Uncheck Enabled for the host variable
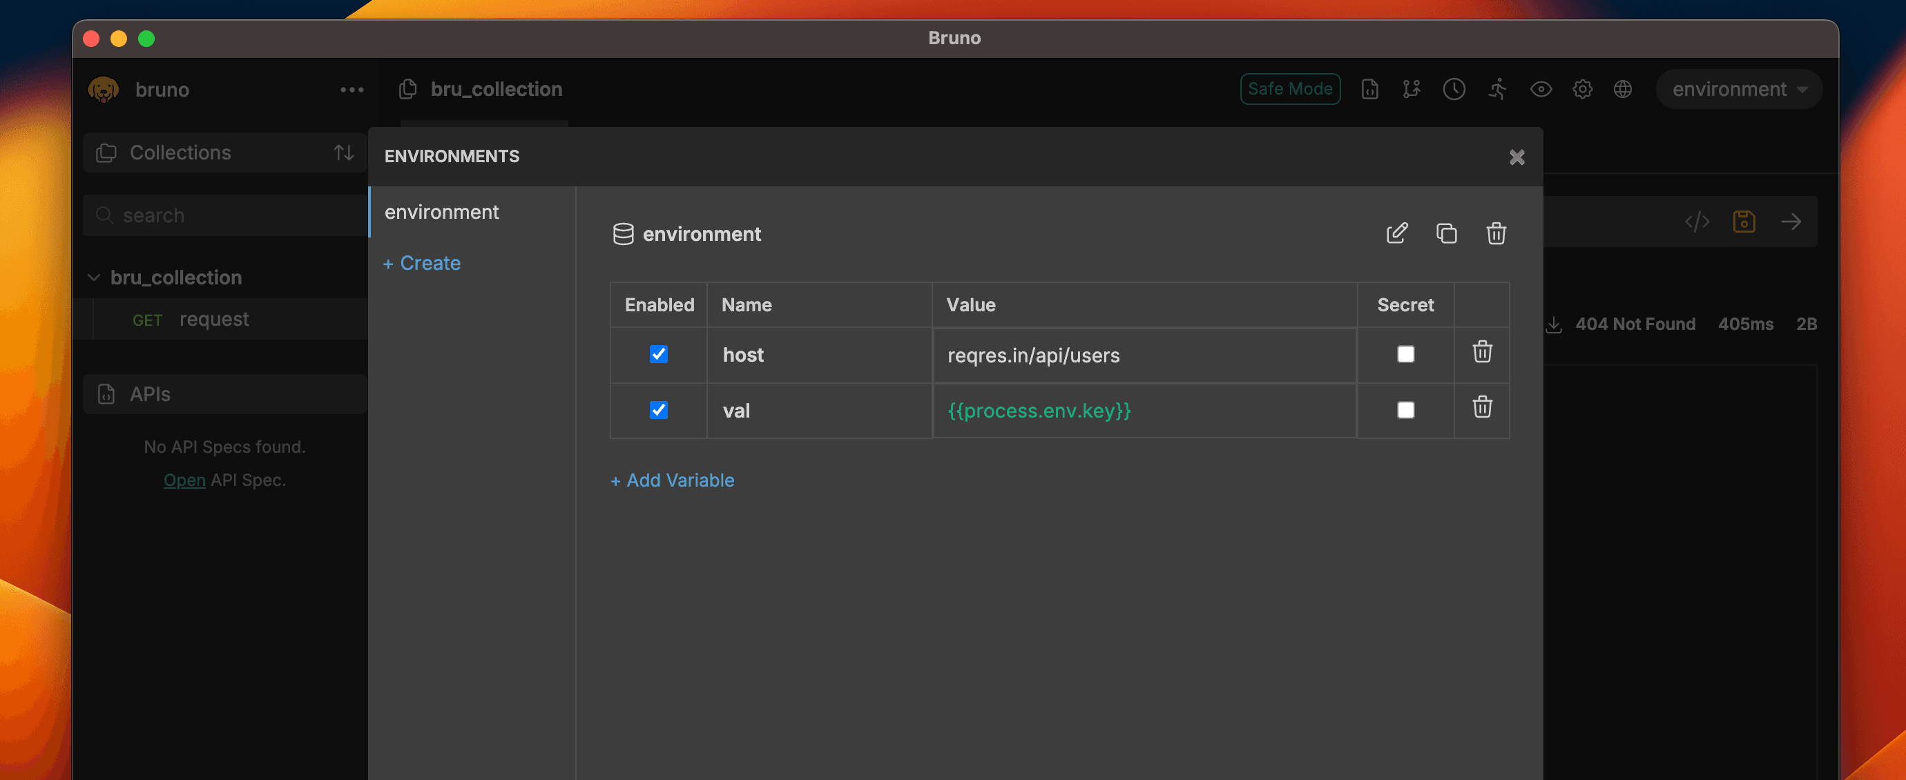 coord(659,354)
